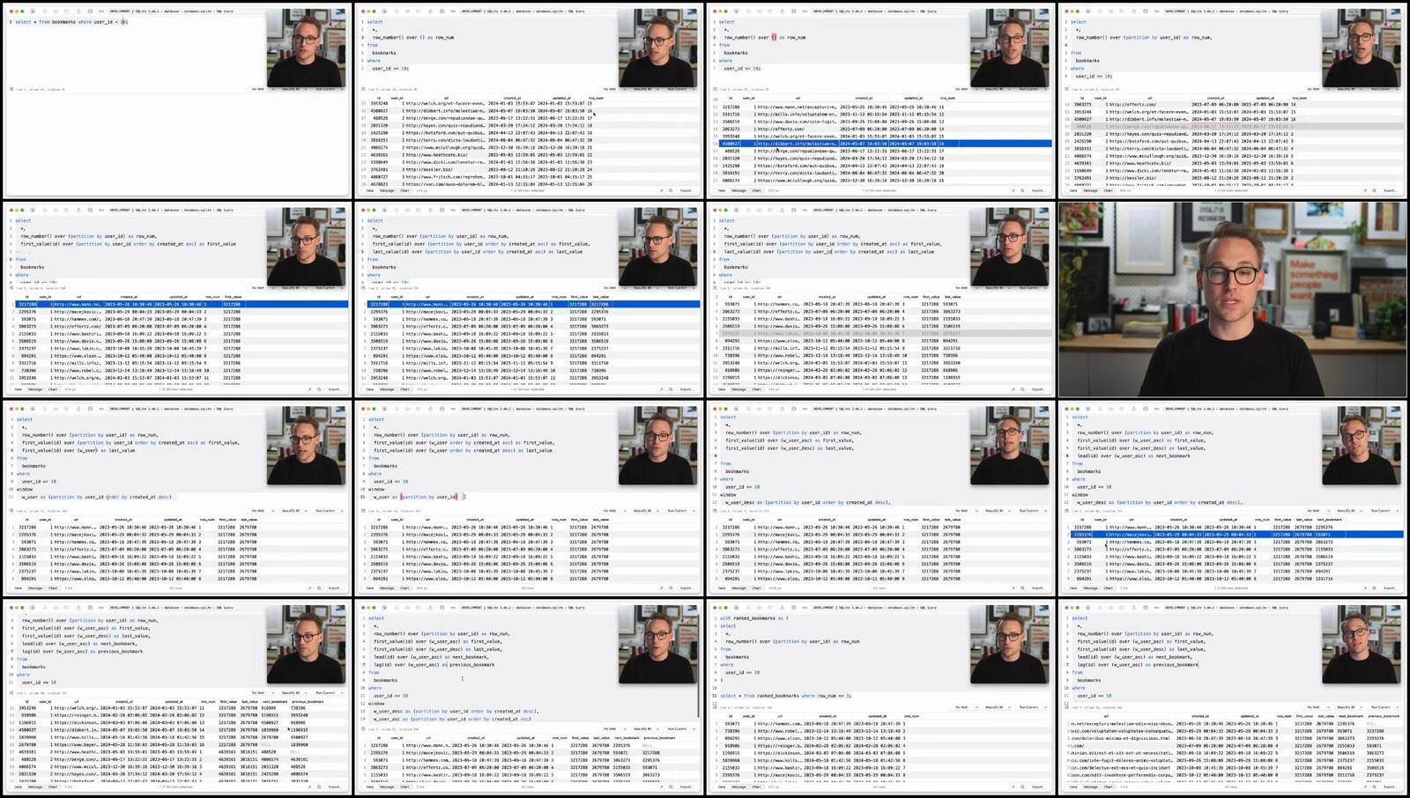Open Data tab in window with blue row 4500927

tap(722, 190)
